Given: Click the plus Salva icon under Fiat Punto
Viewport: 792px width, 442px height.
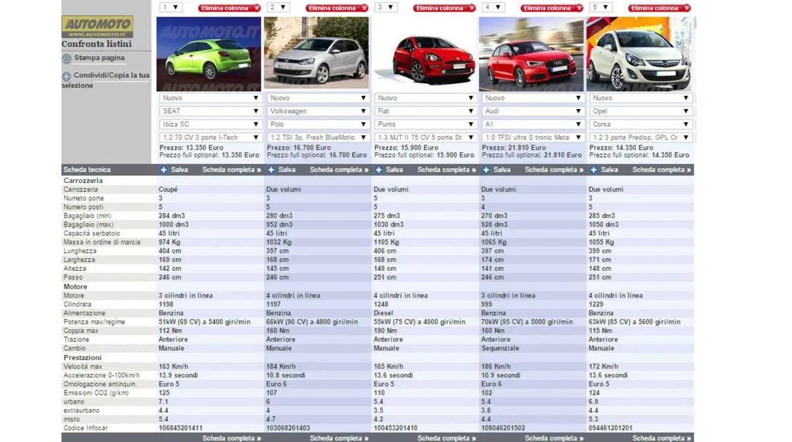Looking at the screenshot, I should pos(379,170).
